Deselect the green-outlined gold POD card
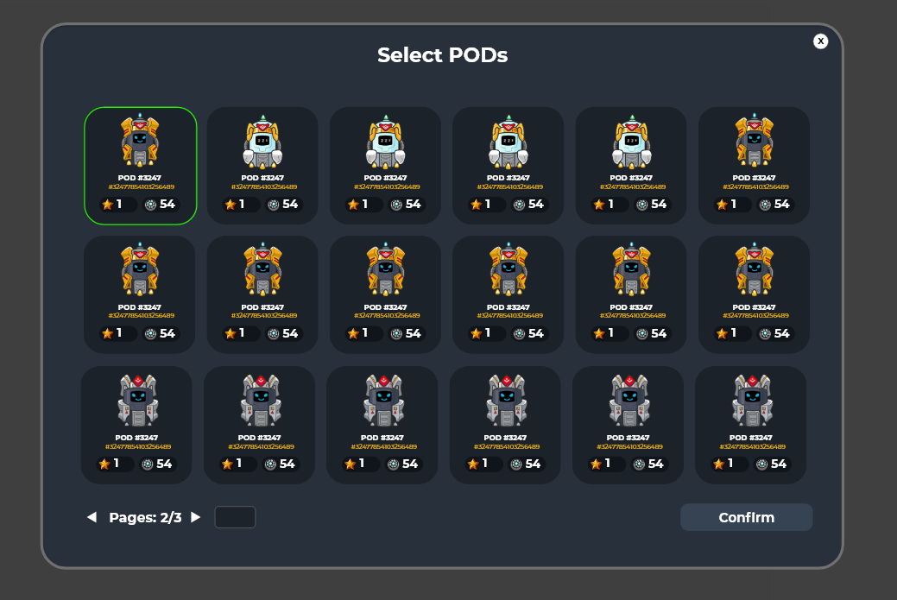The width and height of the screenshot is (897, 600). pos(141,166)
